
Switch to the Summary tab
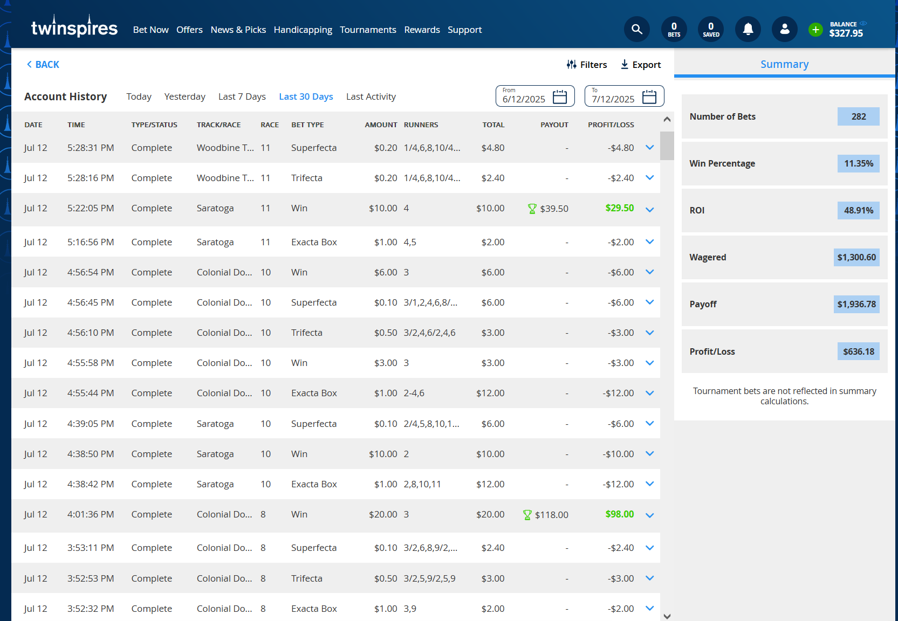(784, 64)
